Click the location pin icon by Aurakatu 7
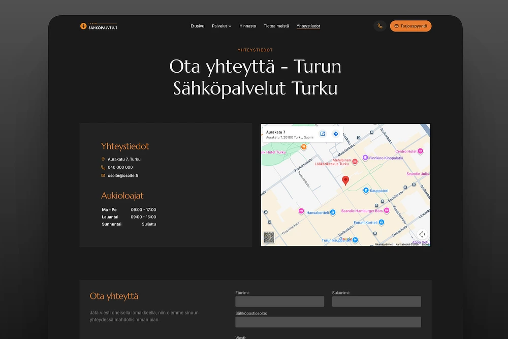 click(x=103, y=159)
